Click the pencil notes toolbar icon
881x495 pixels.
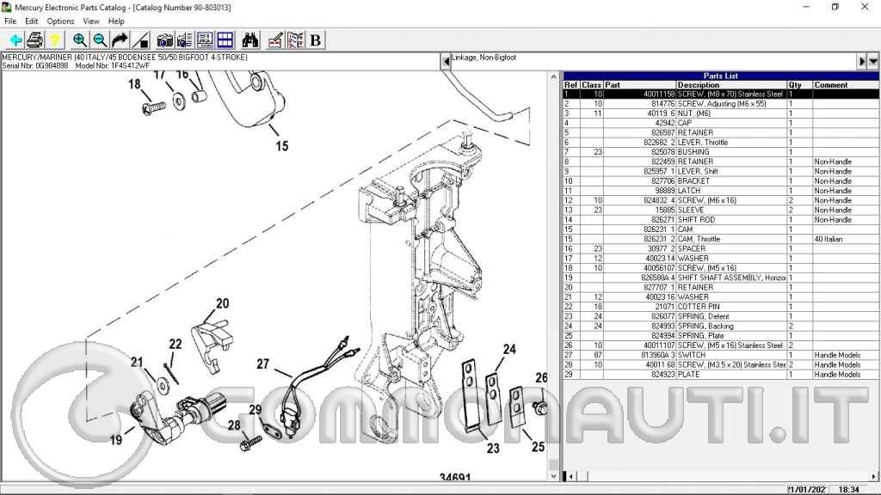275,40
